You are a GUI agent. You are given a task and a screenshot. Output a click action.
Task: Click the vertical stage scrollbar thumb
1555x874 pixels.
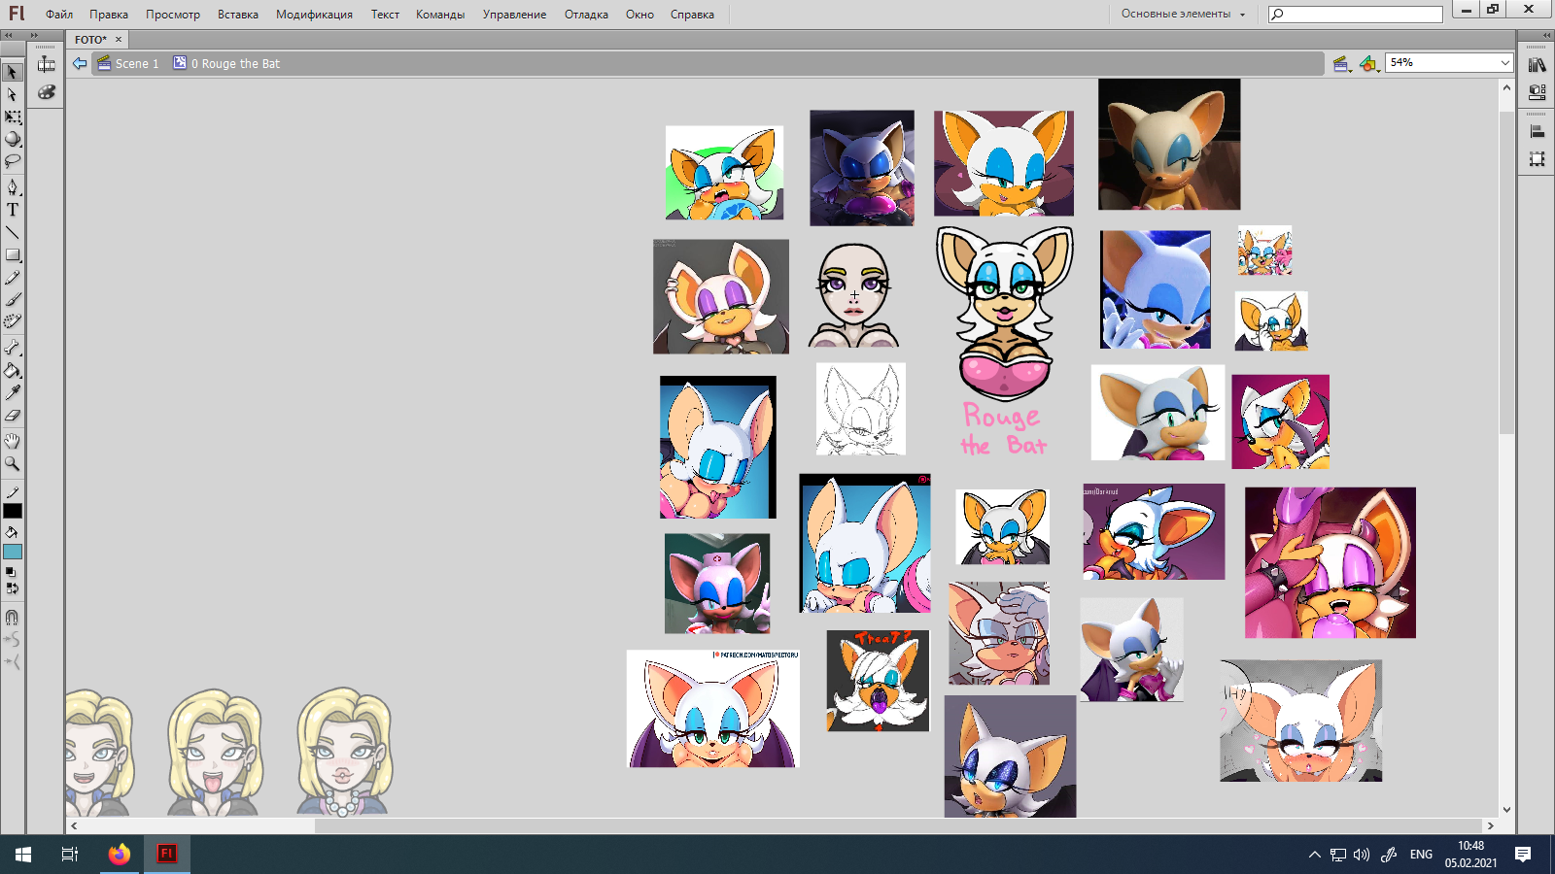pyautogui.click(x=1506, y=272)
